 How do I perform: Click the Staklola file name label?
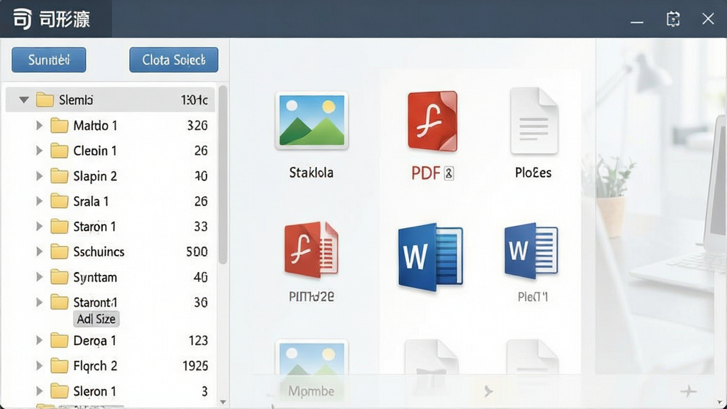click(x=311, y=173)
